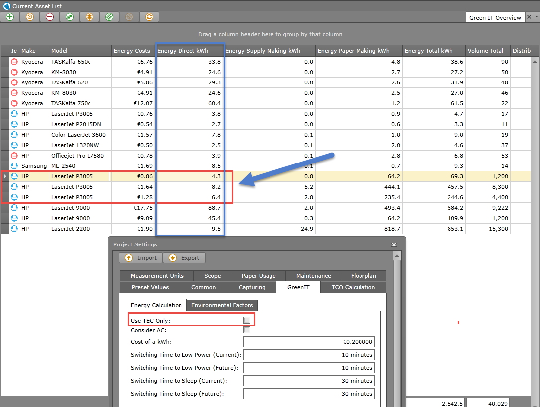Click Switching Time to Low Power (Current) field
The image size is (540, 407).
[x=309, y=355]
